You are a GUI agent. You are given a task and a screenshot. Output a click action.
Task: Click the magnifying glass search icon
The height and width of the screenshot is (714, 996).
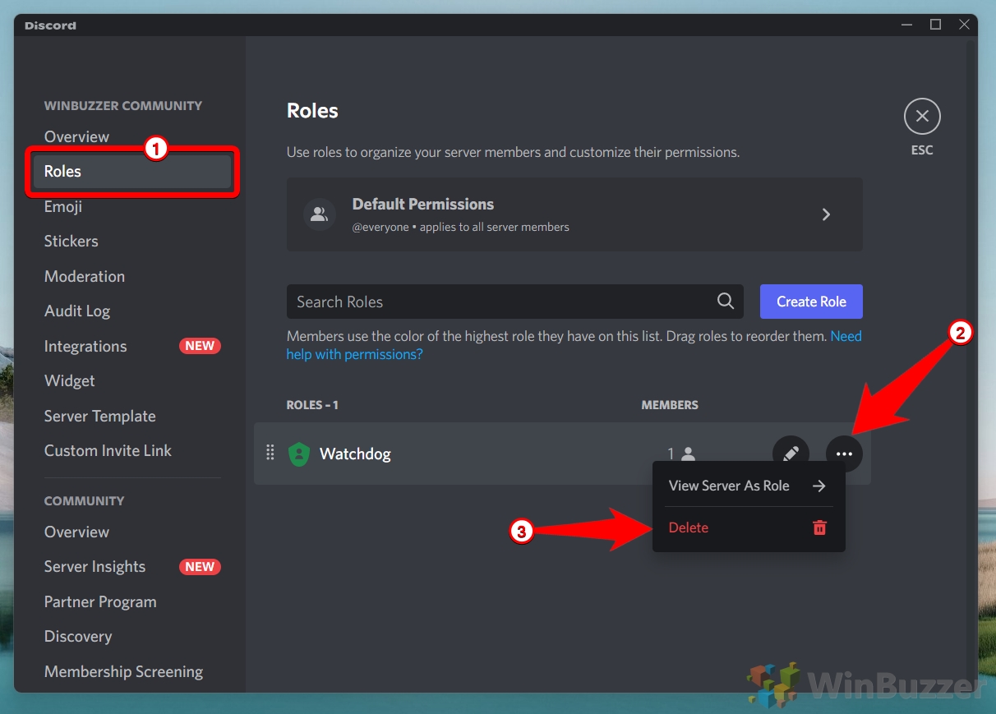[726, 302]
